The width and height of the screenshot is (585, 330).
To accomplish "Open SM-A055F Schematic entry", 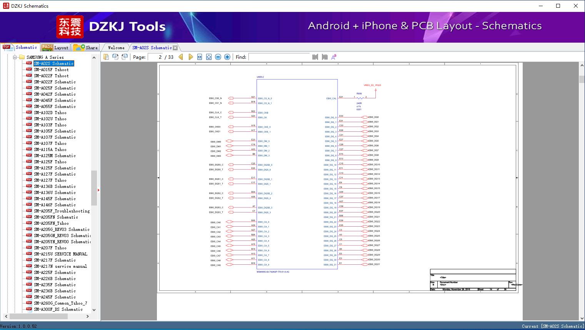I will 55,106.
